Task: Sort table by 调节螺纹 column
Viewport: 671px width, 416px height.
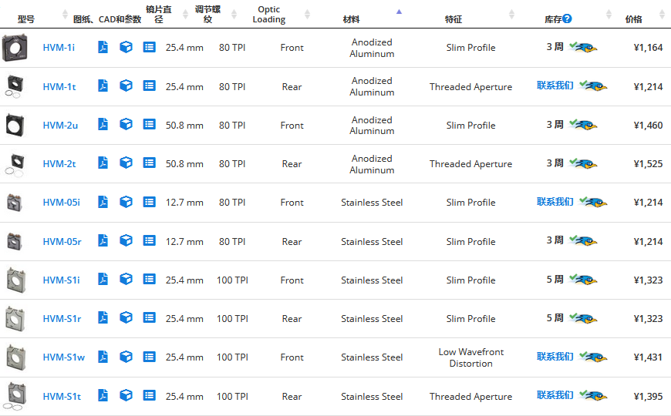Action: coord(234,14)
